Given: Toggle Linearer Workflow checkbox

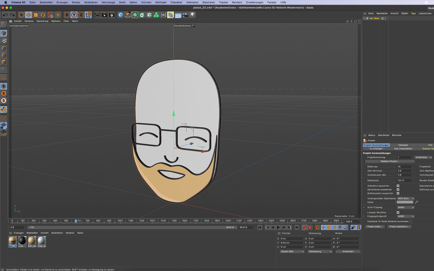Looking at the screenshot, I should [x=398, y=212].
